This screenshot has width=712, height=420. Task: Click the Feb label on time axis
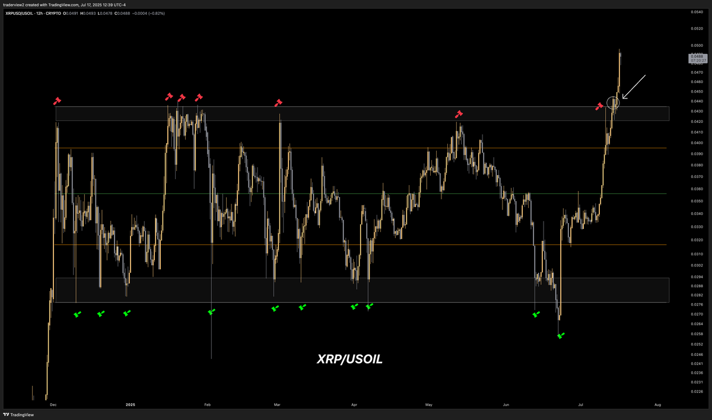(x=208, y=405)
